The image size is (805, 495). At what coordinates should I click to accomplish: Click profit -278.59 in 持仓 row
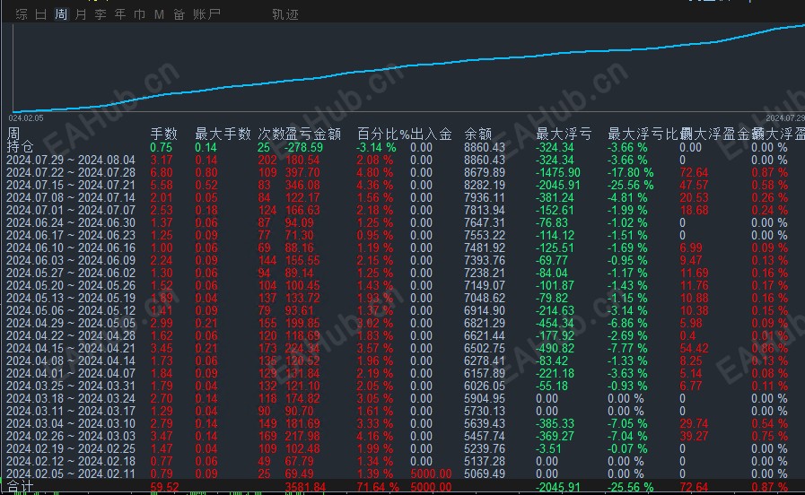[304, 147]
